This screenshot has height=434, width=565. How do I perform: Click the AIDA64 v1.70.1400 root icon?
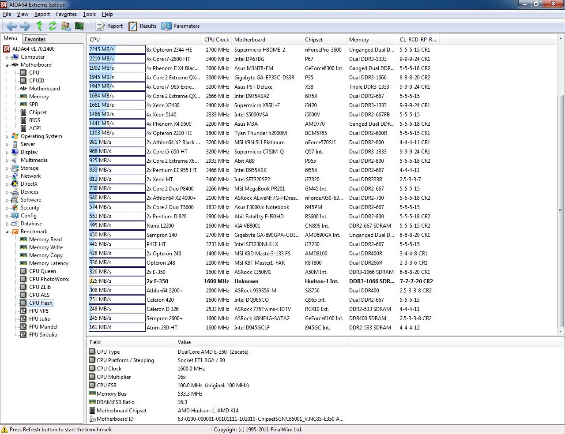[7, 49]
